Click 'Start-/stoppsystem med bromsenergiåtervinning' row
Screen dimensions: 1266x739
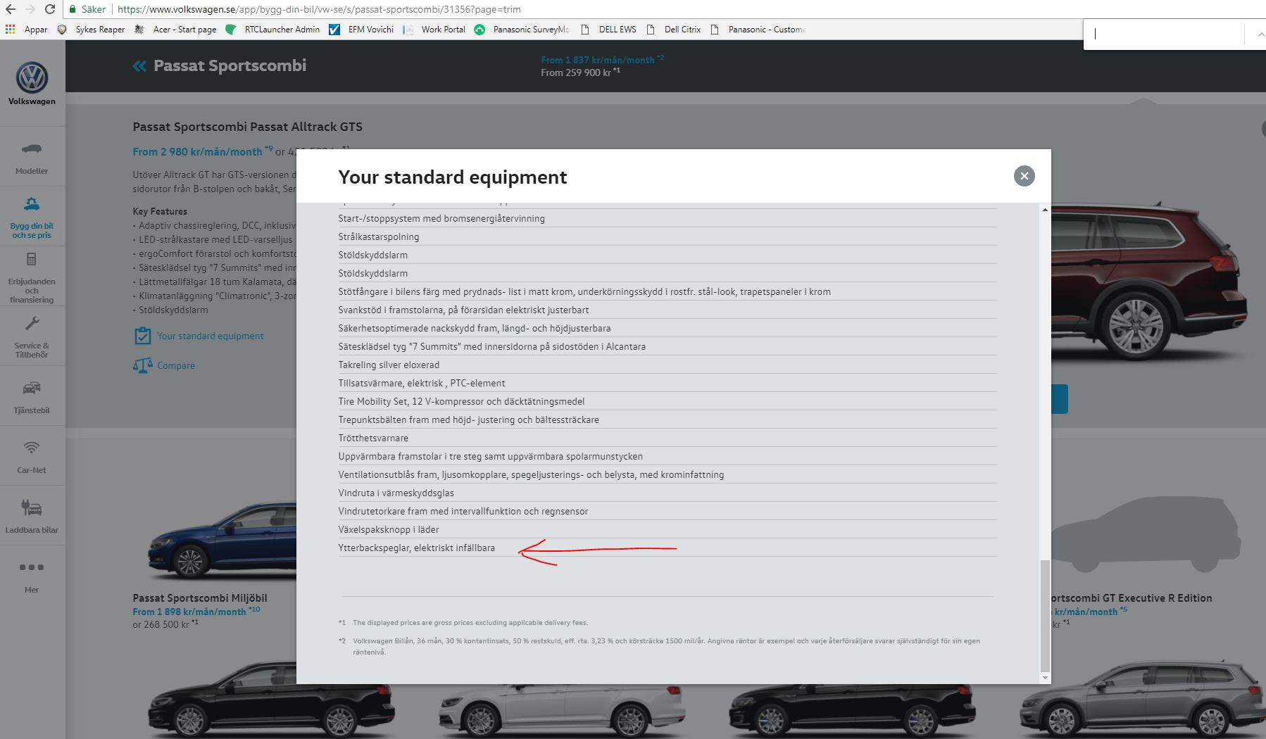(x=667, y=218)
